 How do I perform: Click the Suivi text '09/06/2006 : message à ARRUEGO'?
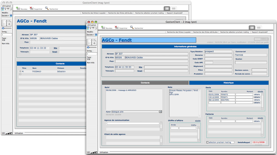[121, 90]
